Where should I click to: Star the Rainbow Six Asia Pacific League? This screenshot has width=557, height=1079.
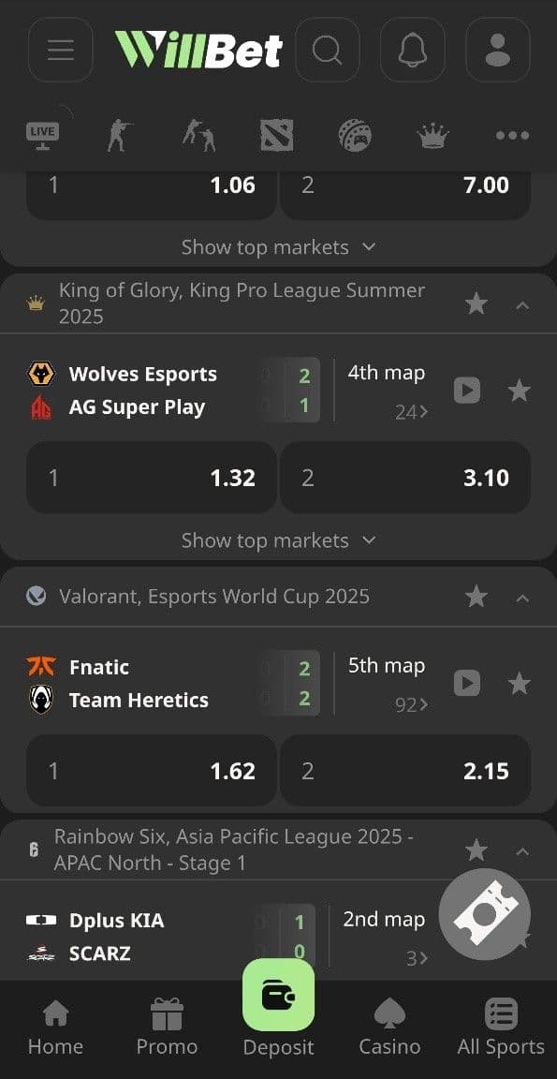[x=476, y=850]
